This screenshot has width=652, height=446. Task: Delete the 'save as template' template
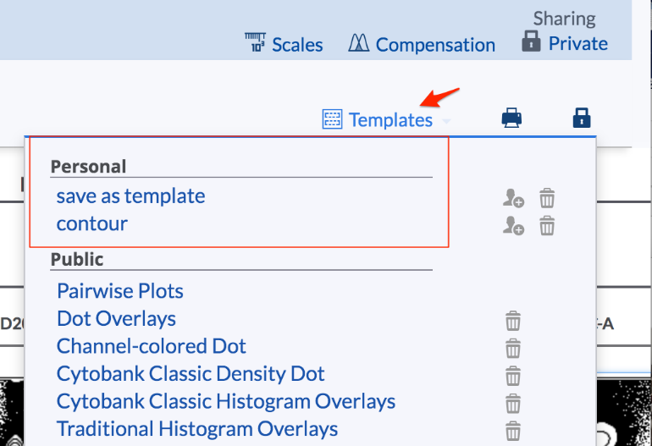(x=547, y=198)
